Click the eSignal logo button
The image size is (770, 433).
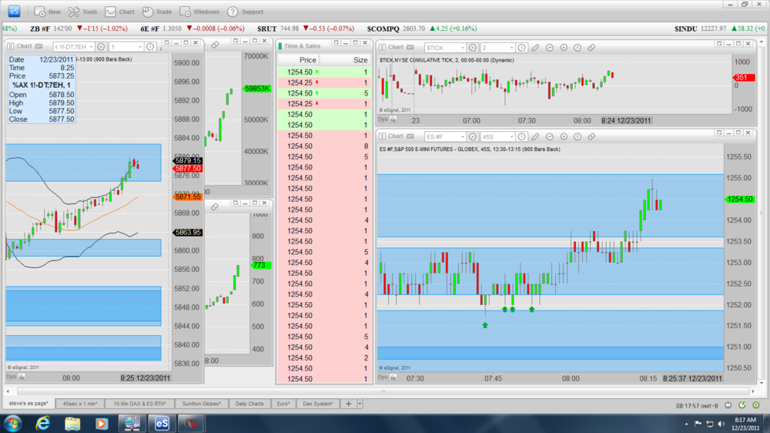tap(14, 12)
